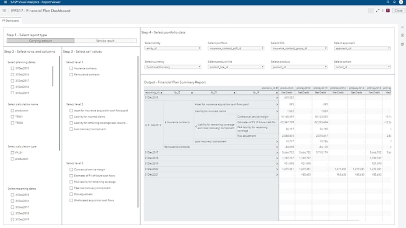Sort scenario_id using its header arrow
The image size is (406, 228).
277,88
